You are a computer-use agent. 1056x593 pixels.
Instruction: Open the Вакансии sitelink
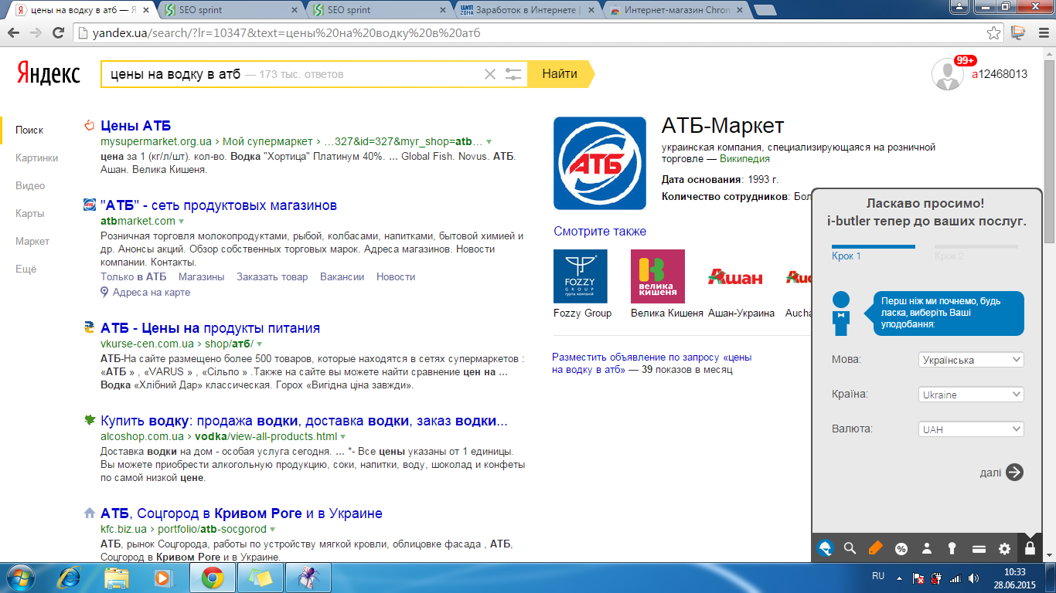click(342, 276)
